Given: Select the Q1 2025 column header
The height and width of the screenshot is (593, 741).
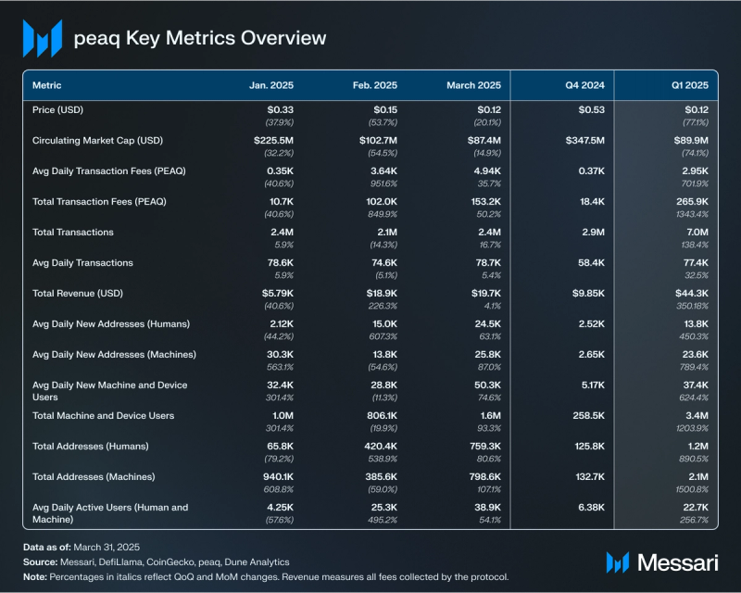Looking at the screenshot, I should 689,85.
